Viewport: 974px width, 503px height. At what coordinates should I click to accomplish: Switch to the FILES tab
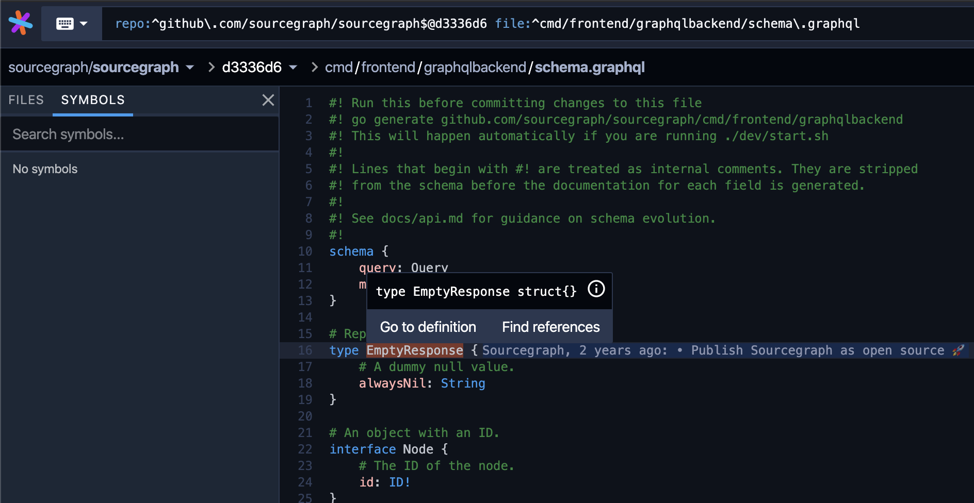(x=26, y=100)
